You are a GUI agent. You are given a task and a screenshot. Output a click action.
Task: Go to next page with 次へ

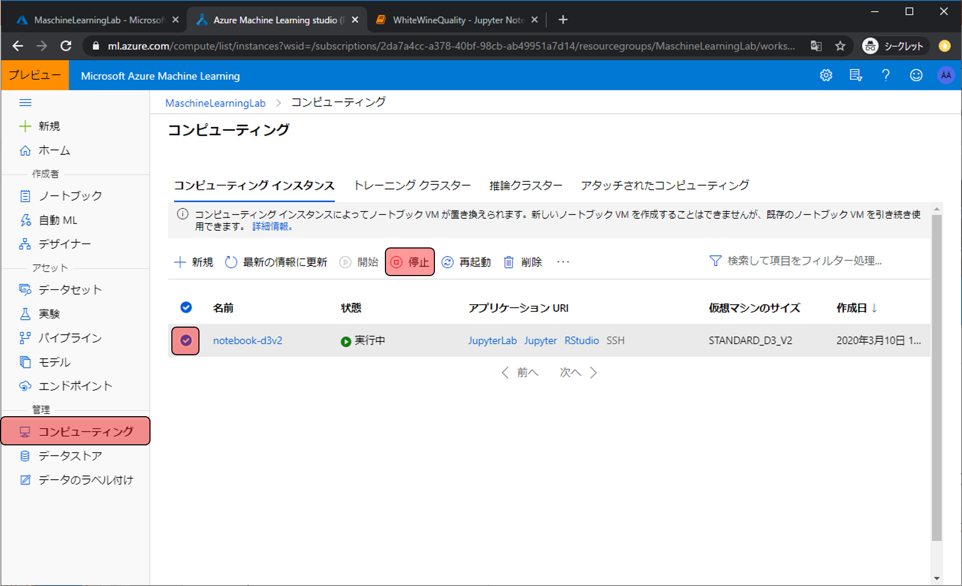click(578, 372)
